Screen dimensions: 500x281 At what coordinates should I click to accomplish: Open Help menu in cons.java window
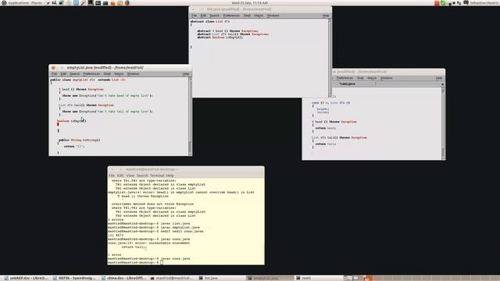pos(439,78)
